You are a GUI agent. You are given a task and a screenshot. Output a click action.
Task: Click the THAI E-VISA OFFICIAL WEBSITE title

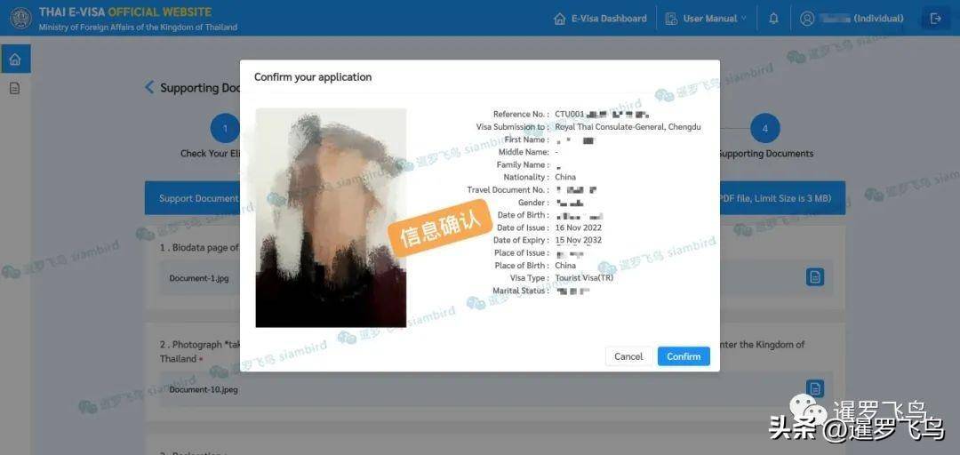(125, 12)
